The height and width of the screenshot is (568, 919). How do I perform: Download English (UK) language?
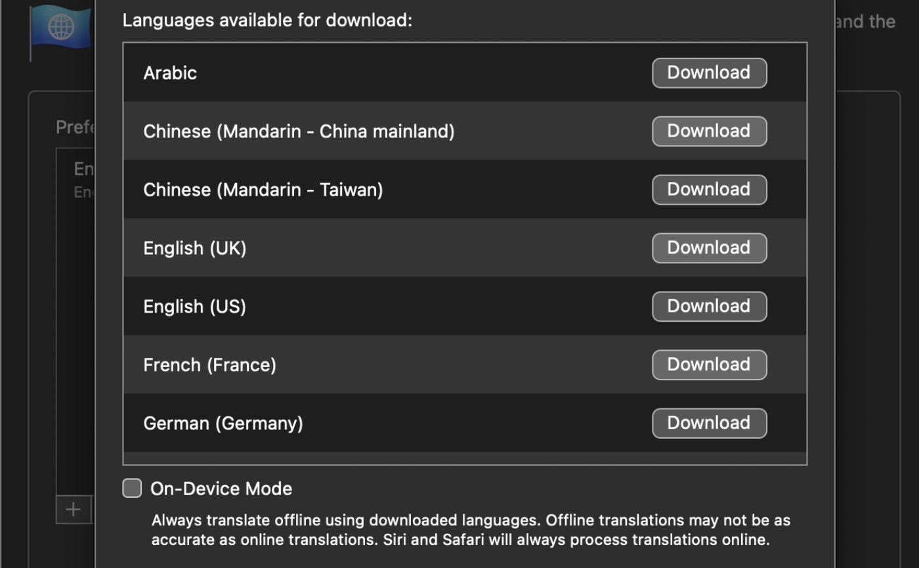click(709, 248)
